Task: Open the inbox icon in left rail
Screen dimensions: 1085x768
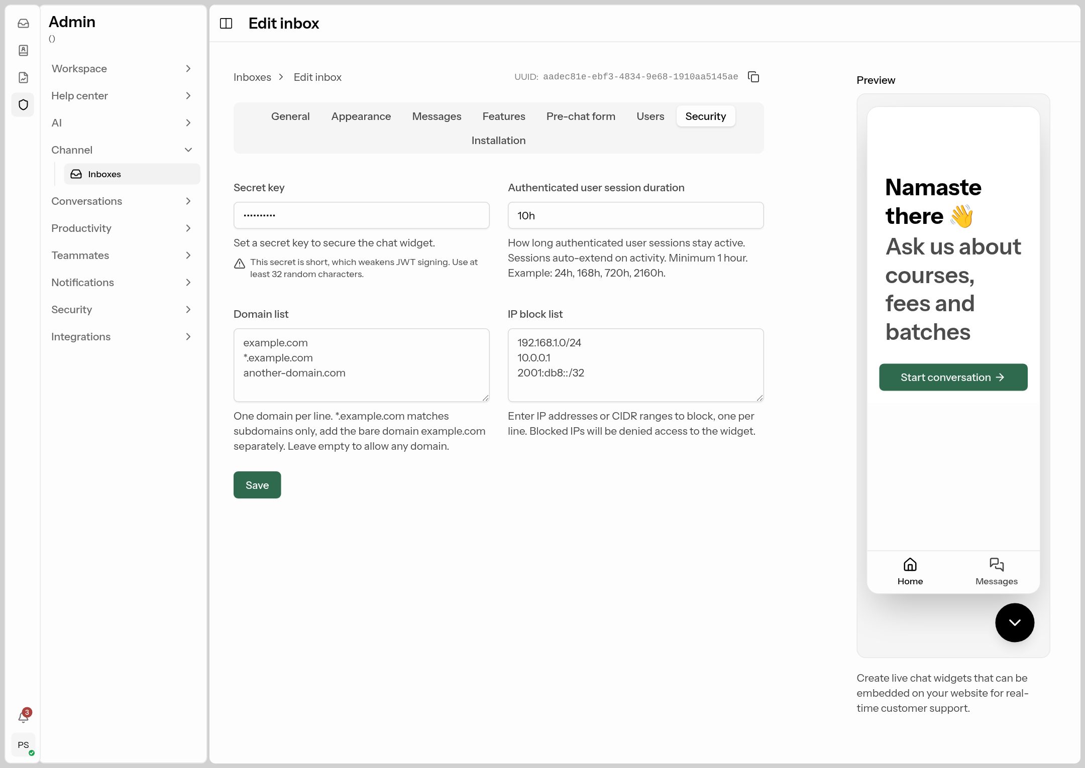Action: point(23,24)
